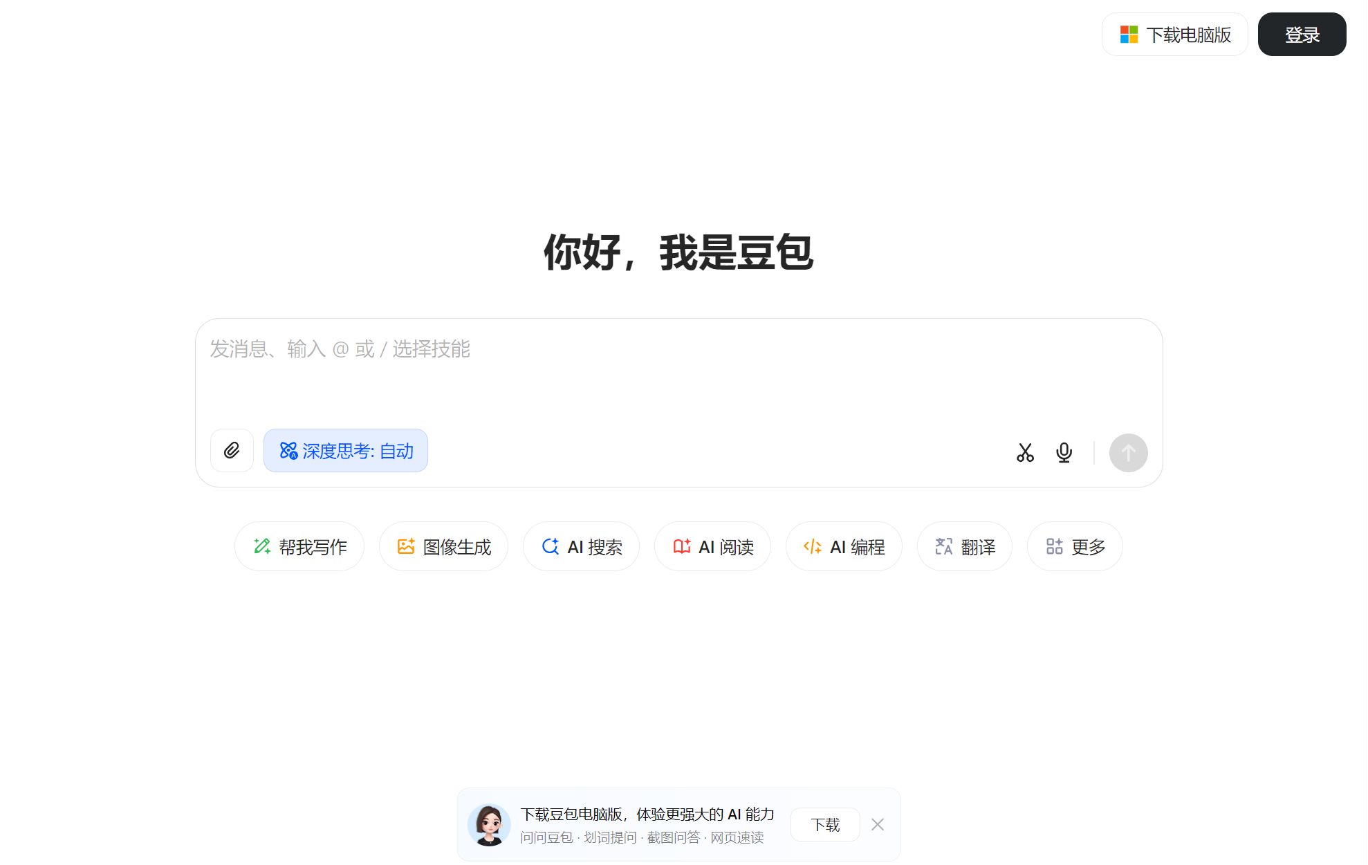Activate the microphone voice input icon
1368x865 pixels.
click(x=1064, y=453)
